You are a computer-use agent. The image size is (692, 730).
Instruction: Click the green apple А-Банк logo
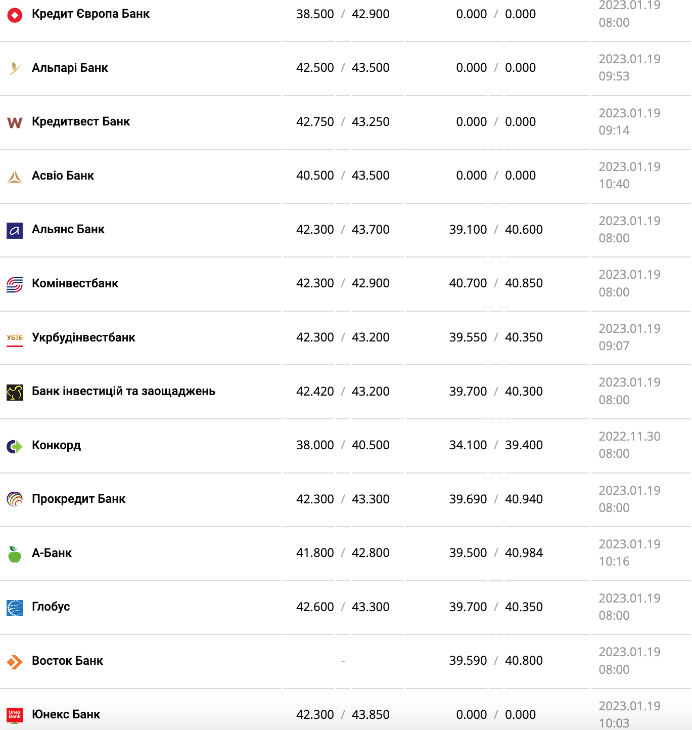pyautogui.click(x=15, y=554)
